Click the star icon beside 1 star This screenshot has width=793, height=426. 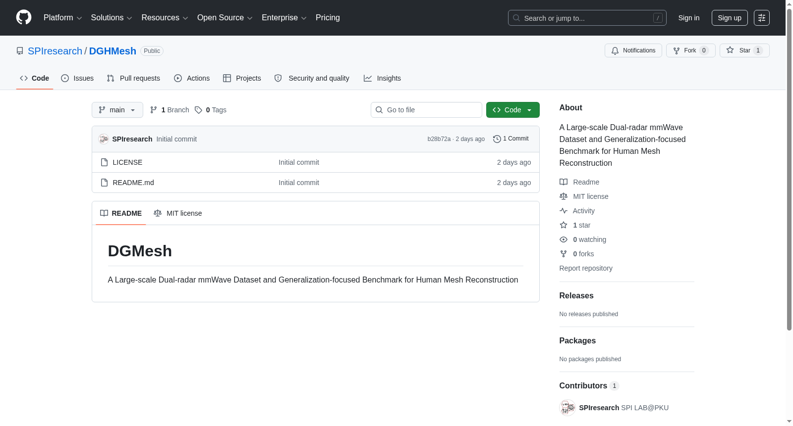point(564,225)
